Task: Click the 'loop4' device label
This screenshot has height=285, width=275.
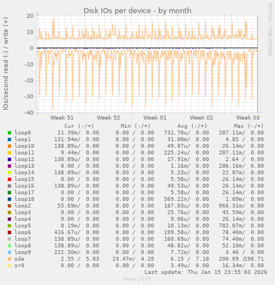Action: pyautogui.click(x=23, y=219)
